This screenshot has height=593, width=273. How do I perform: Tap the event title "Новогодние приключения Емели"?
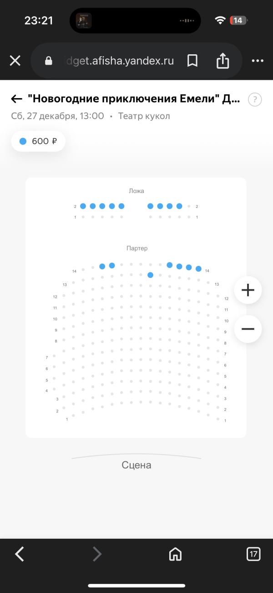pos(134,99)
